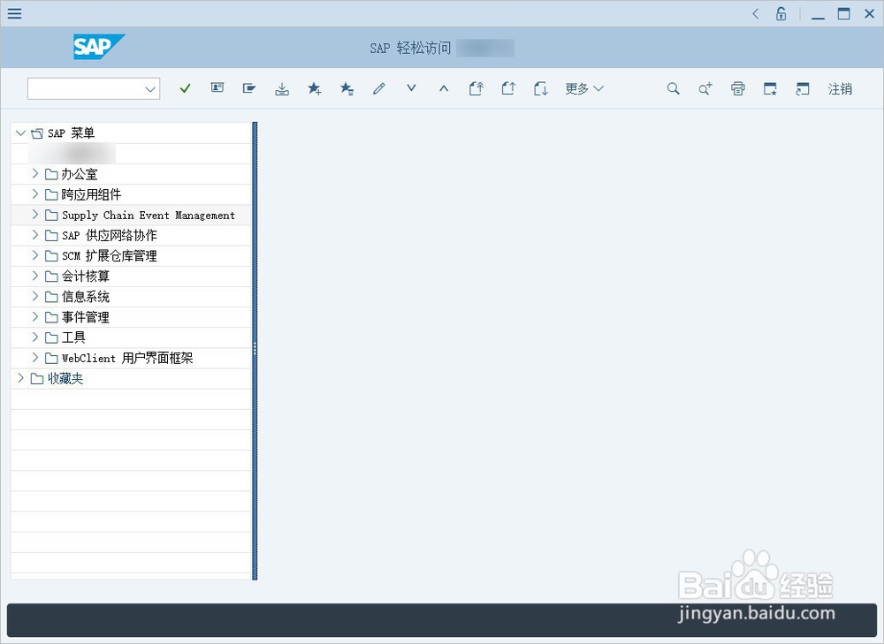
Task: Add to favorites star-plus icon
Action: (x=315, y=88)
